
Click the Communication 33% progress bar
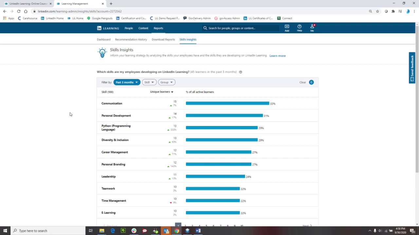click(228, 103)
